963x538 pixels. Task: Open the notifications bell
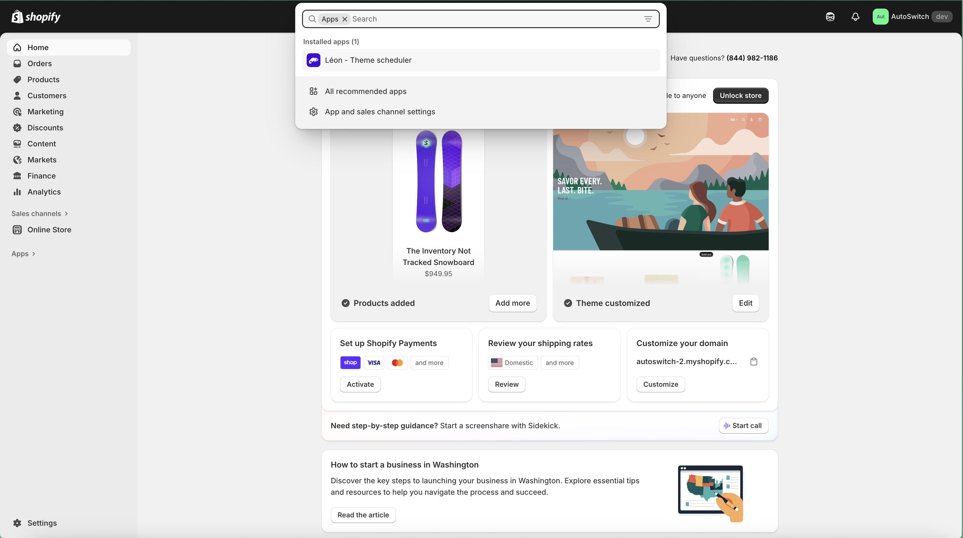856,16
